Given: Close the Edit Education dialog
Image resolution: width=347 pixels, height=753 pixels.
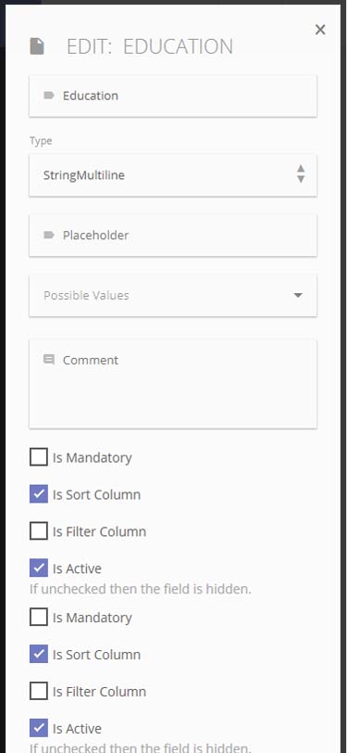Looking at the screenshot, I should [x=320, y=30].
